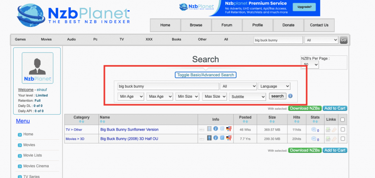View info icon for 3D Half OU row
Image resolution: width=375 pixels, height=178 pixels.
(x=215, y=138)
